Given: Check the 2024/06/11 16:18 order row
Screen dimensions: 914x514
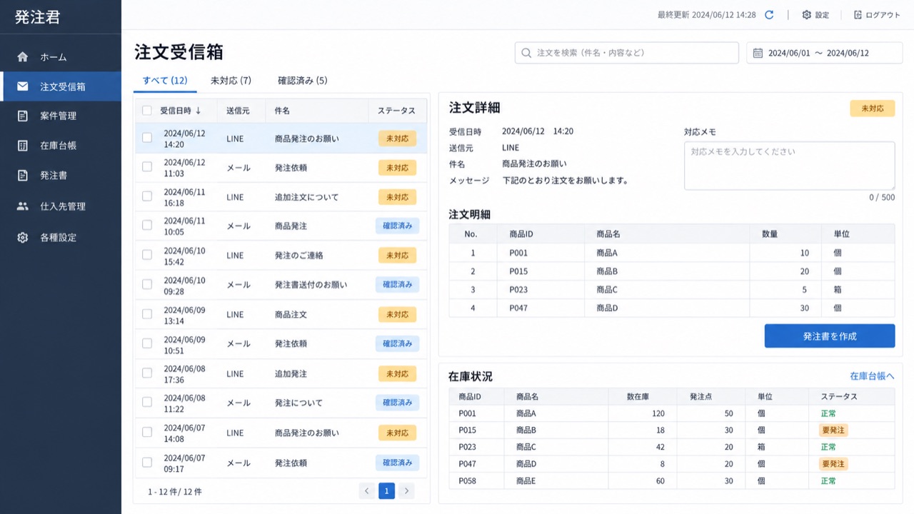Looking at the screenshot, I should [x=147, y=196].
